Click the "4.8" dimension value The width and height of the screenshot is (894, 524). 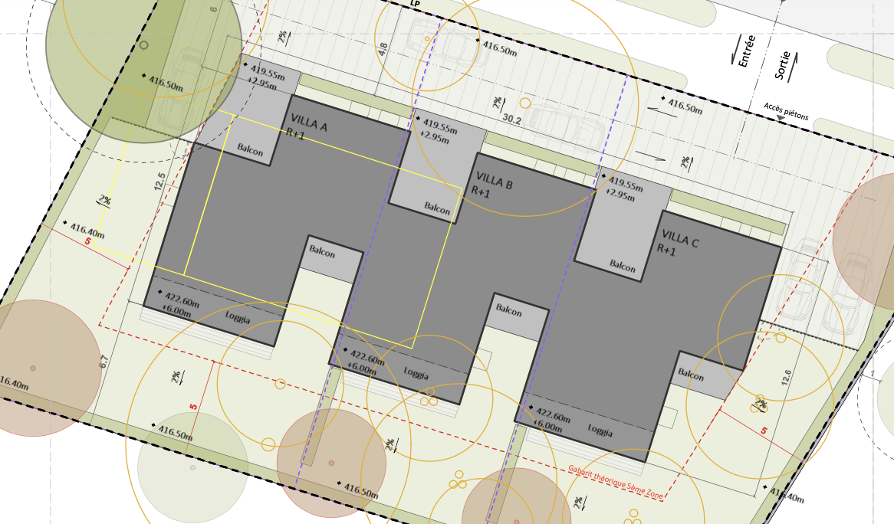coord(383,49)
